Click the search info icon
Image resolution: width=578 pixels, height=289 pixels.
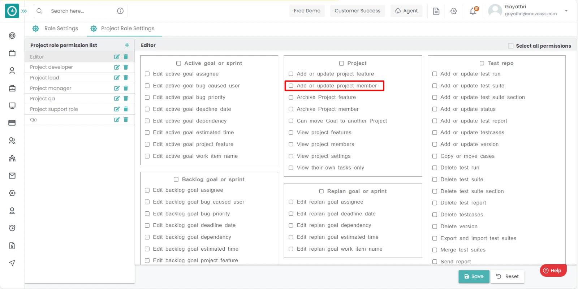tap(120, 11)
